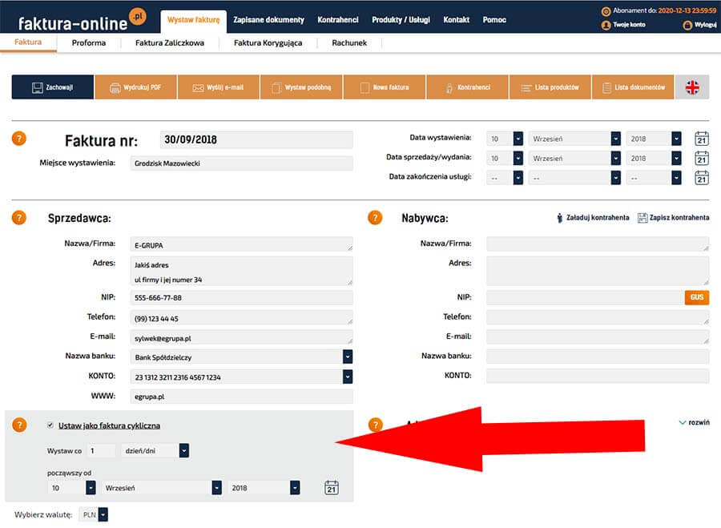The image size is (721, 528).
Task: Click help icon next to Nabywca
Action: pyautogui.click(x=375, y=218)
